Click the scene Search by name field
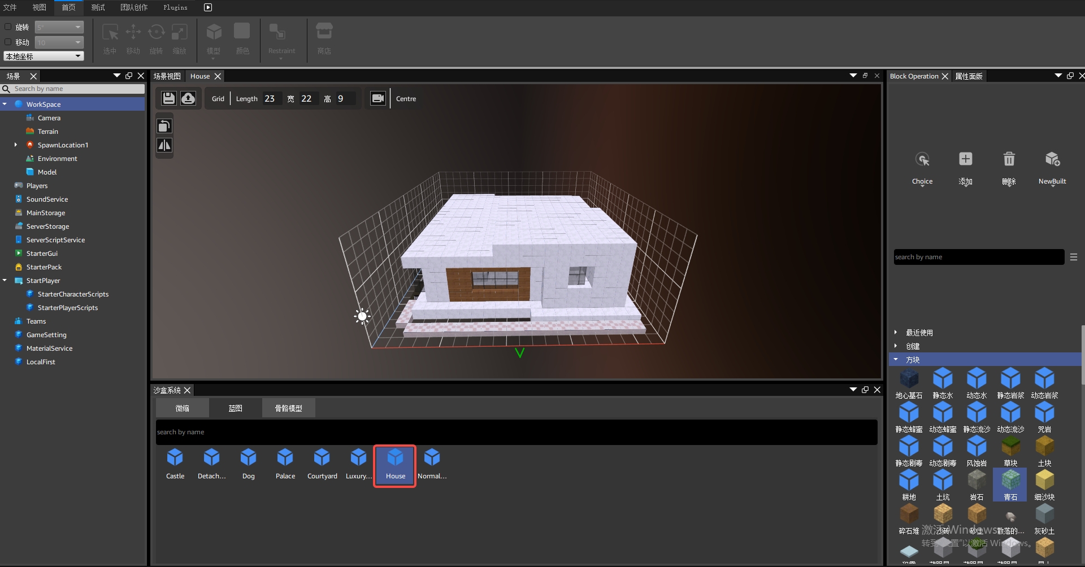This screenshot has height=567, width=1085. 73,89
